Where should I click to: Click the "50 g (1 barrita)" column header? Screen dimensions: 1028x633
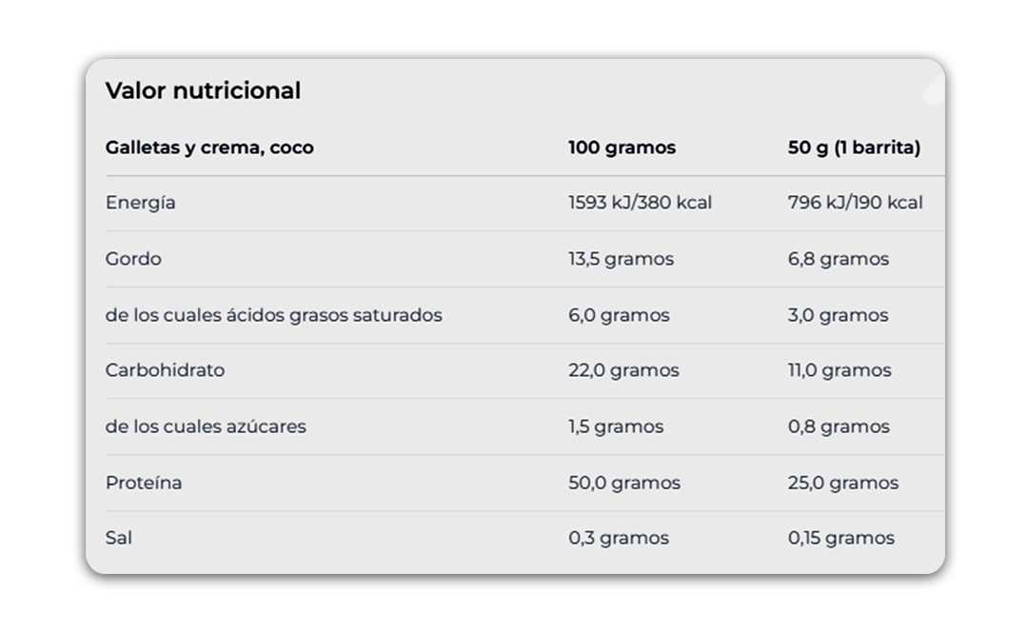[x=854, y=148]
